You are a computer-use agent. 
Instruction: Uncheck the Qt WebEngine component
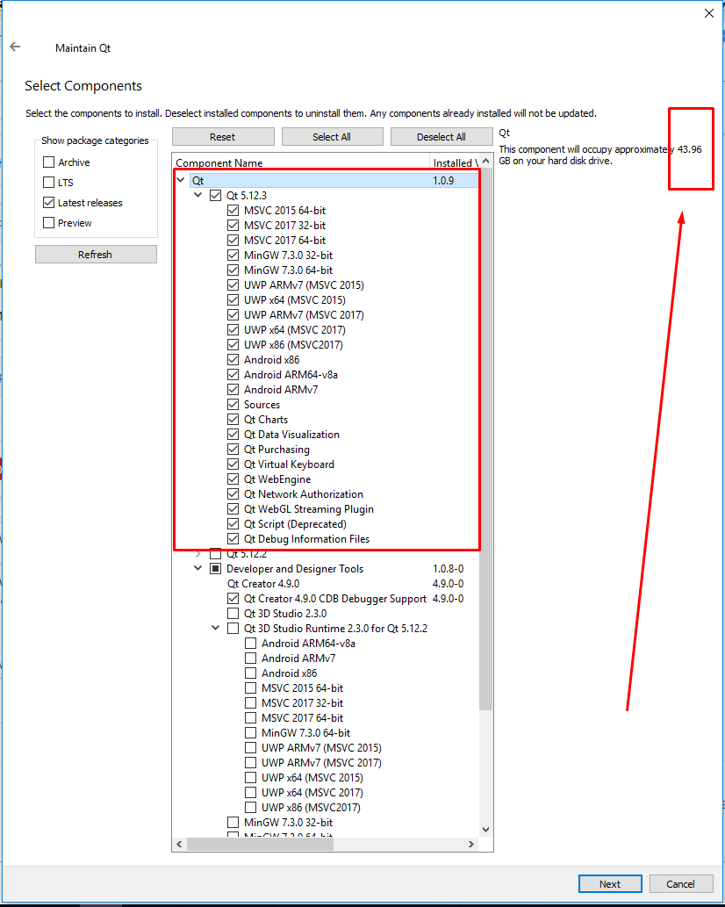[x=233, y=479]
